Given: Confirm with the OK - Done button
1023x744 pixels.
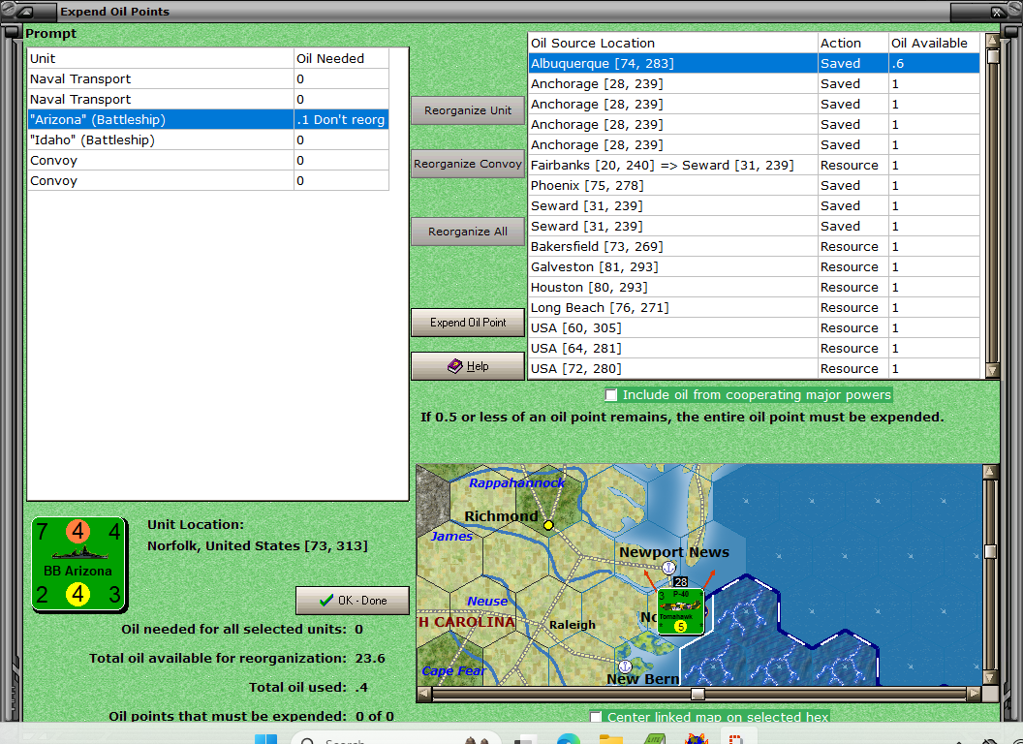Looking at the screenshot, I should coord(353,601).
